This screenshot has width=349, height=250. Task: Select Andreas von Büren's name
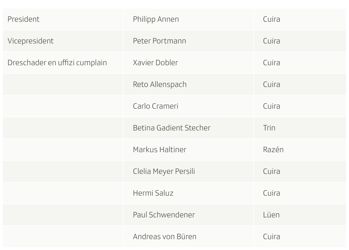pyautogui.click(x=164, y=237)
